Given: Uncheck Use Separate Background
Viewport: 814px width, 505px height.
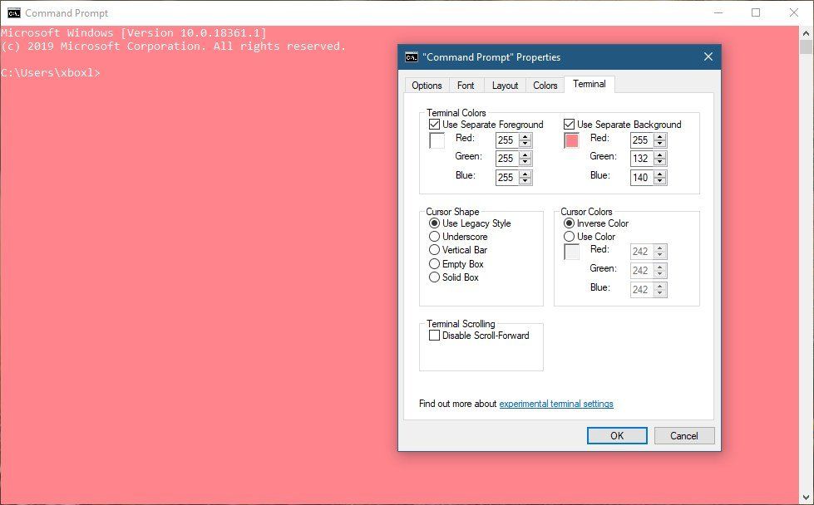Looking at the screenshot, I should tap(567, 125).
